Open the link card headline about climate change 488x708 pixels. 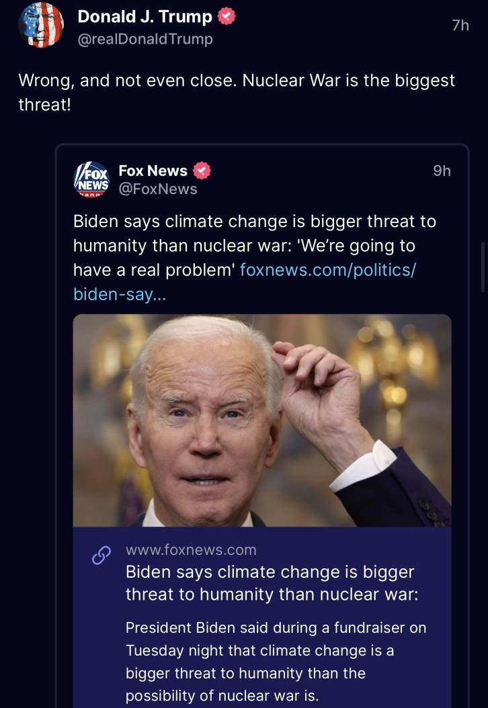(270, 583)
